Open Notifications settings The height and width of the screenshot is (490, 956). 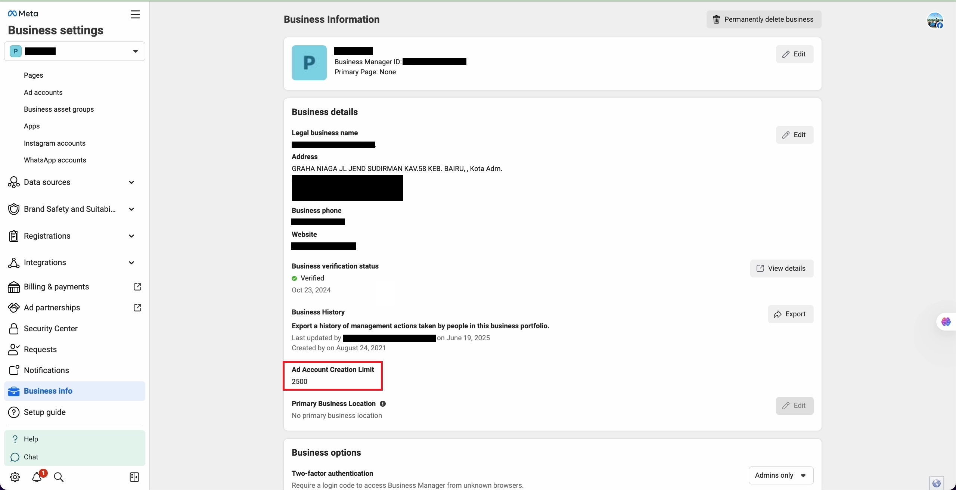46,370
